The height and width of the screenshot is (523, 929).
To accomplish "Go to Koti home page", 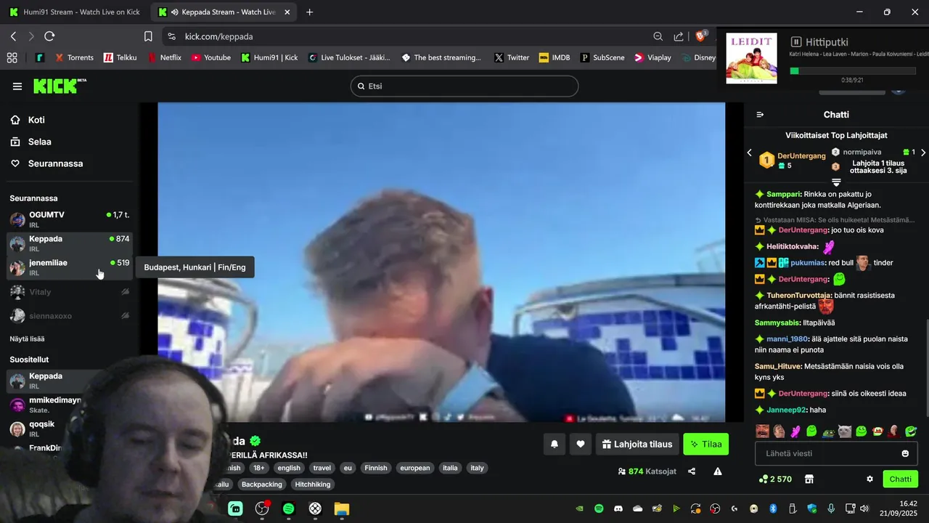I will pos(36,120).
